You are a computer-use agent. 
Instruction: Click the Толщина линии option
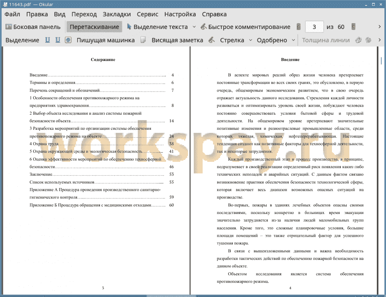coord(325,40)
